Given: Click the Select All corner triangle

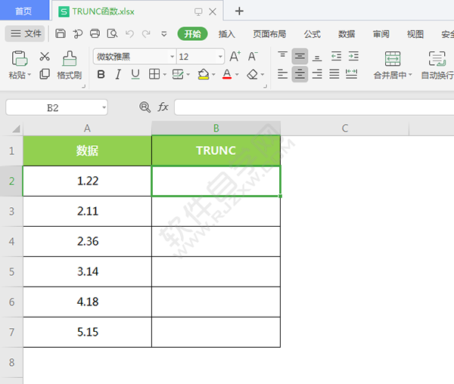Looking at the screenshot, I should 16,129.
